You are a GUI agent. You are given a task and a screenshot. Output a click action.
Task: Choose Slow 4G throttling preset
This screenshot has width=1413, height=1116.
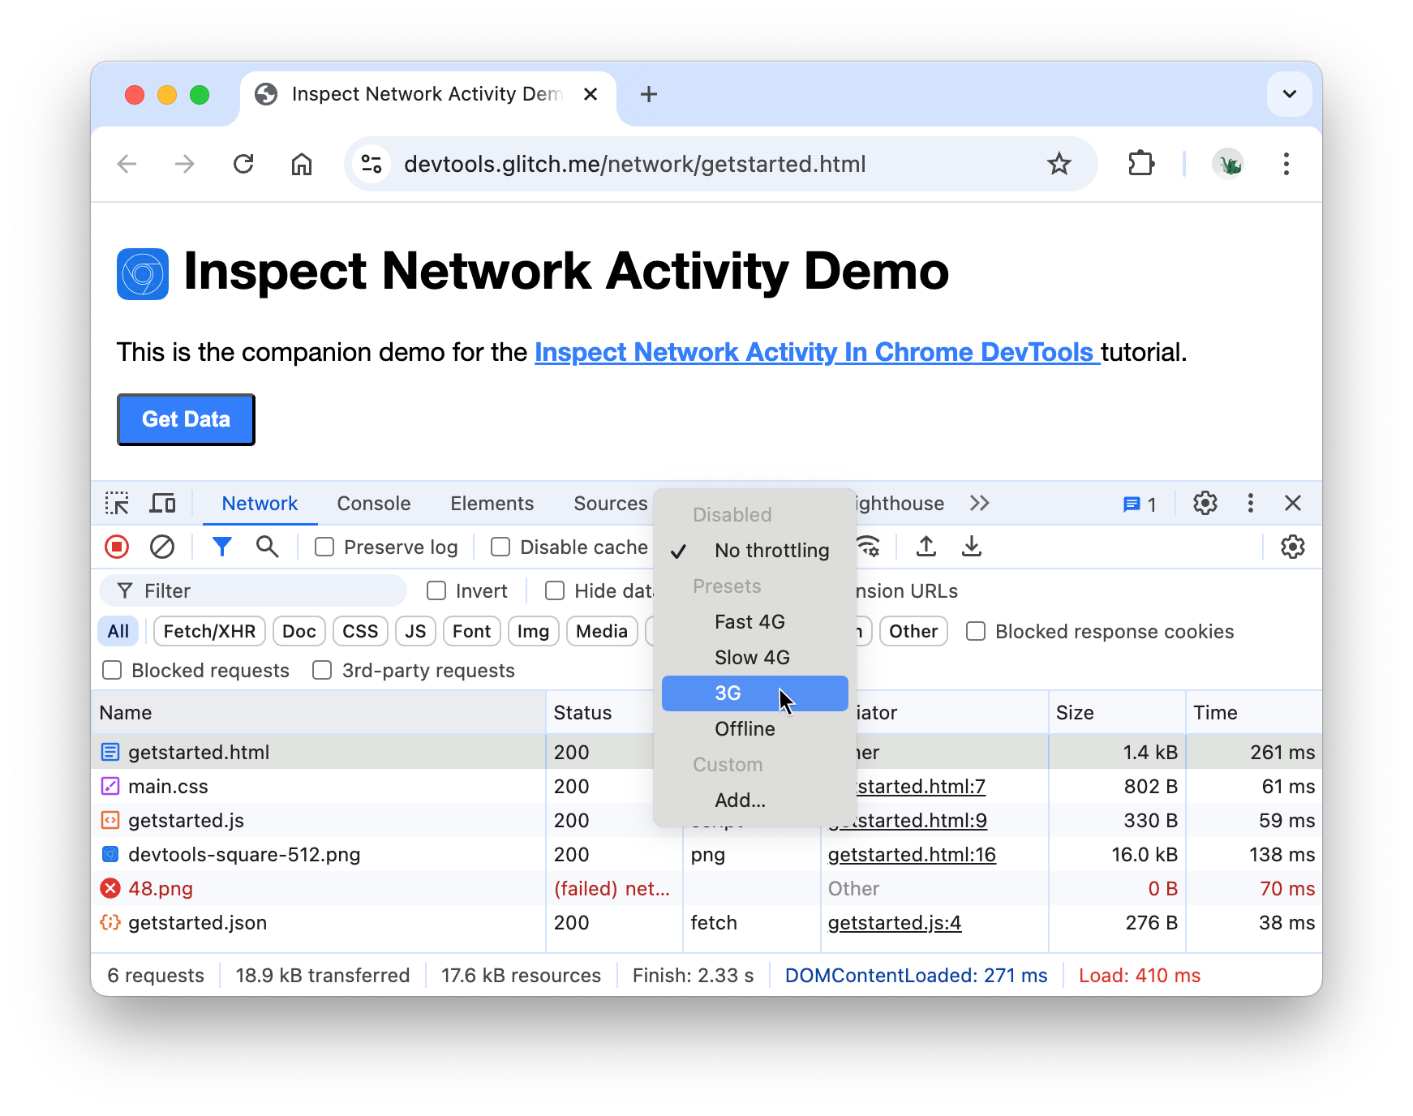click(752, 658)
